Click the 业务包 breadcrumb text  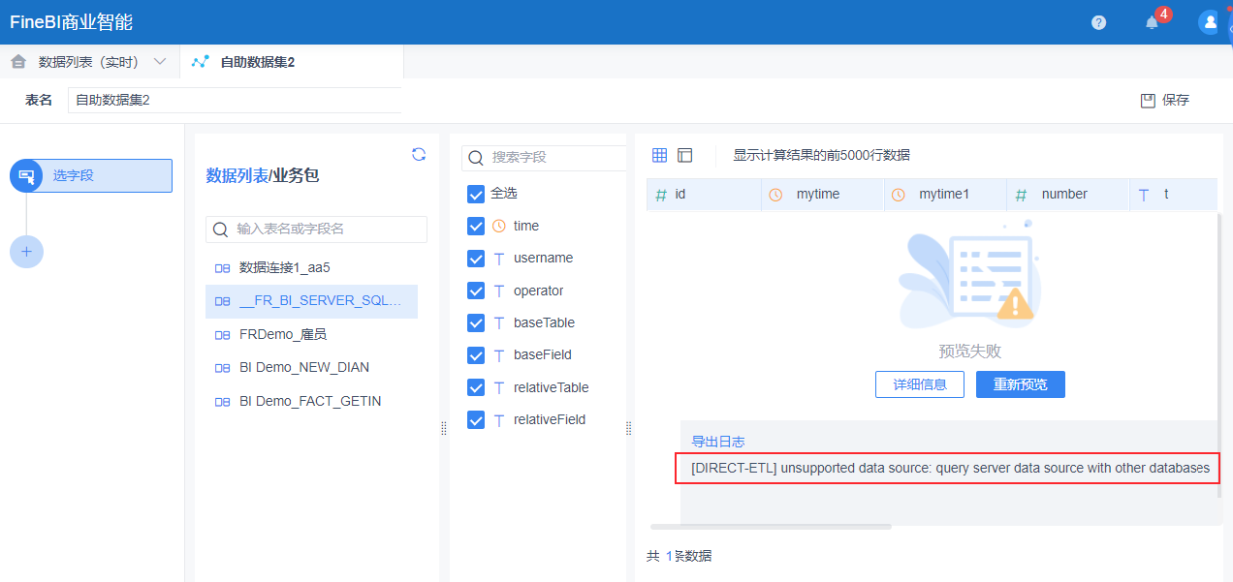[296, 175]
